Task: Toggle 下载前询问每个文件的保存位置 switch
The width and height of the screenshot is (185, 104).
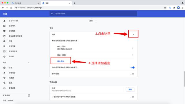Action: pyautogui.click(x=132, y=97)
